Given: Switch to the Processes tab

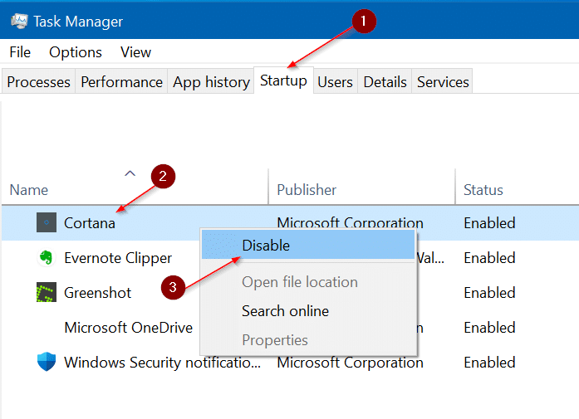Looking at the screenshot, I should pyautogui.click(x=38, y=81).
